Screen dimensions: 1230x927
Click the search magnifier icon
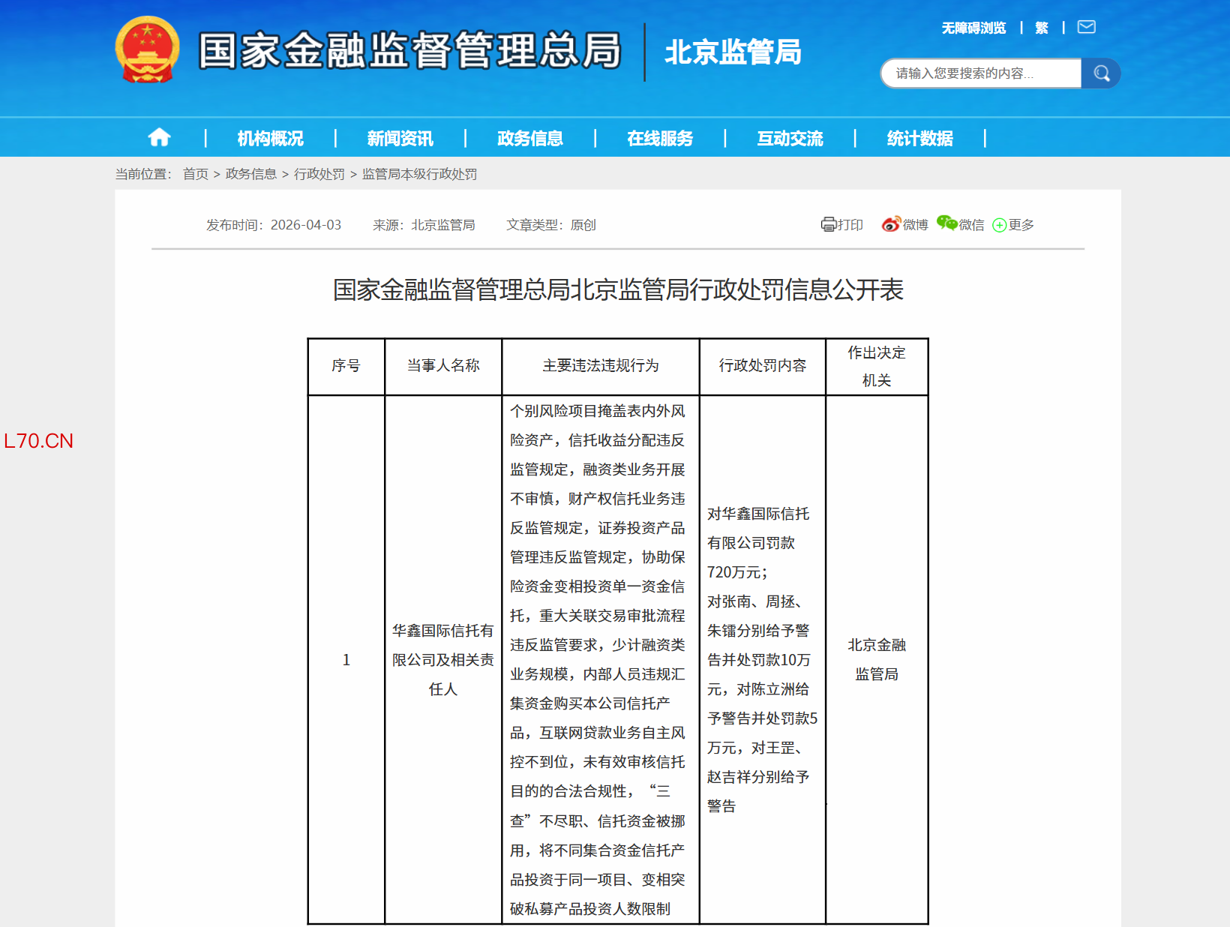[x=1100, y=73]
